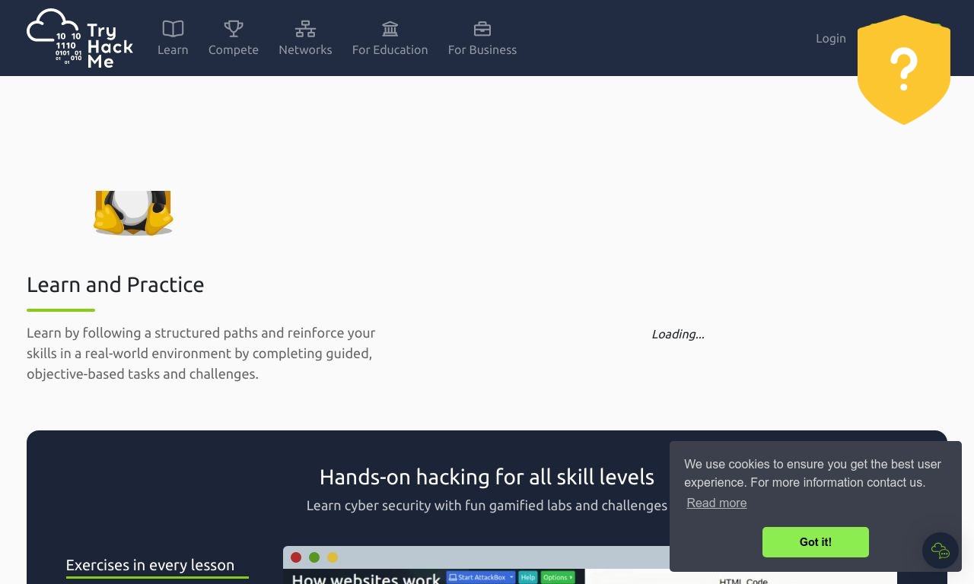
Task: Click the How websites work title
Action: (x=366, y=578)
